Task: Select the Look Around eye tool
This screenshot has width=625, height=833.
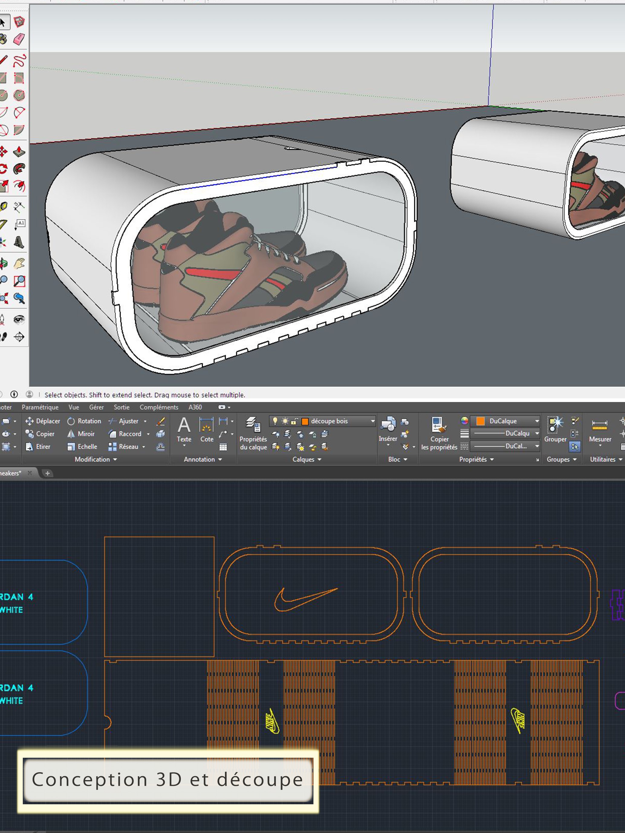Action: tap(19, 320)
